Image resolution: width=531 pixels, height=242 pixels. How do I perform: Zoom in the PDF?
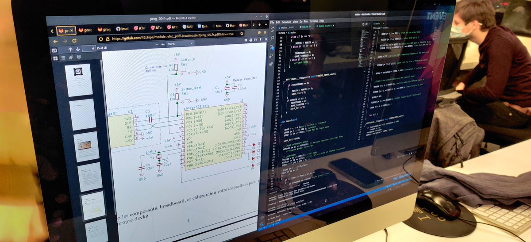coord(163,45)
